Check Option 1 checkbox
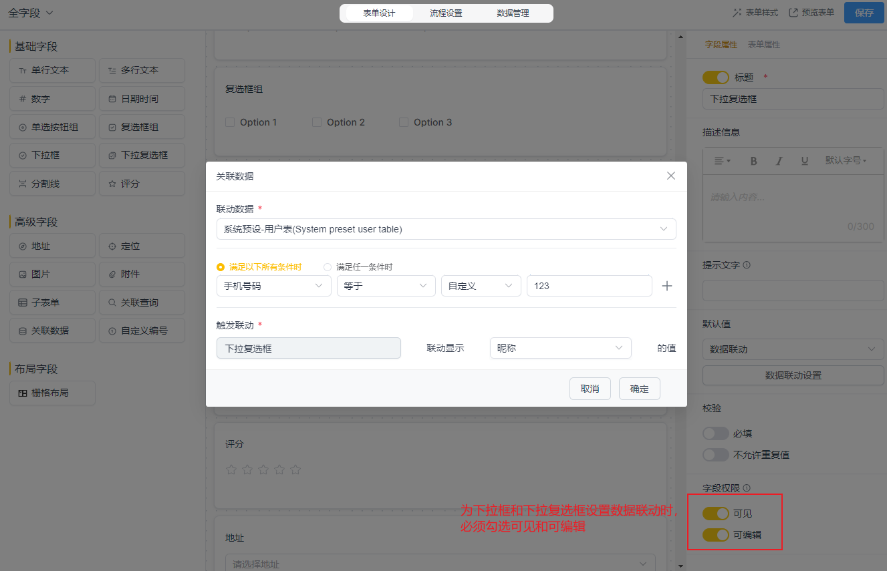This screenshot has height=571, width=887. 230,122
